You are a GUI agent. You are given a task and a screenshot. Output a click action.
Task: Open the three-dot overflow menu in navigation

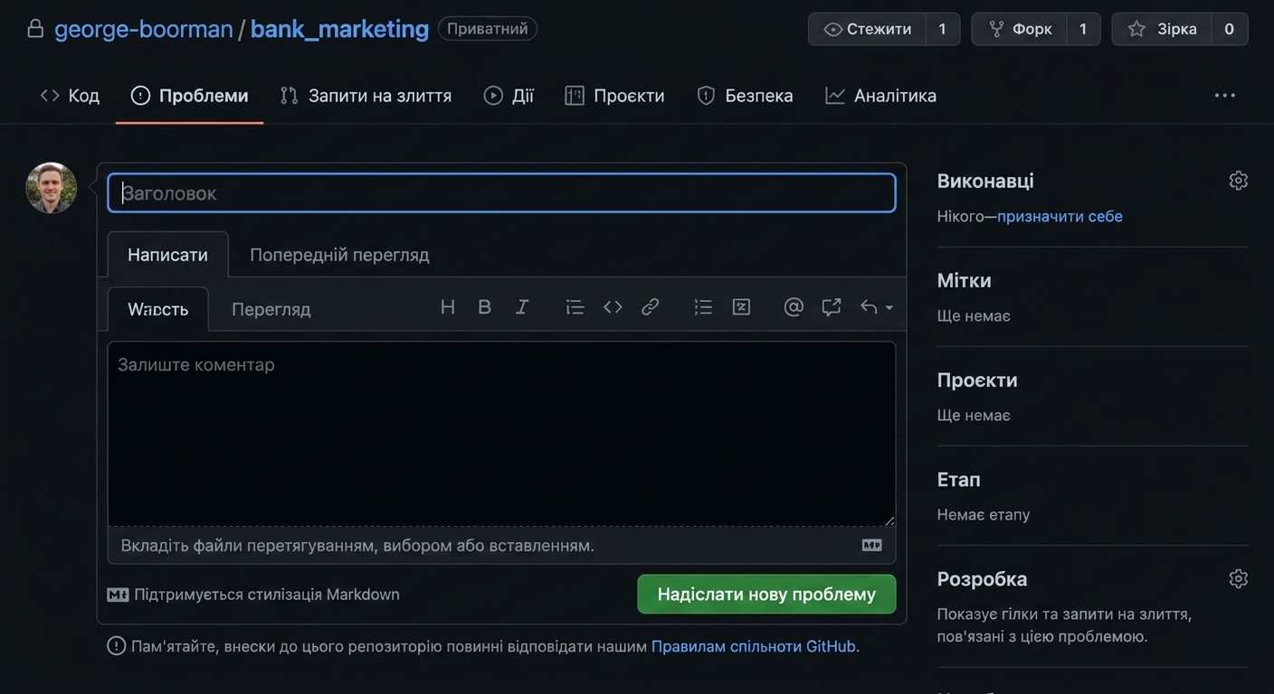[x=1225, y=95]
